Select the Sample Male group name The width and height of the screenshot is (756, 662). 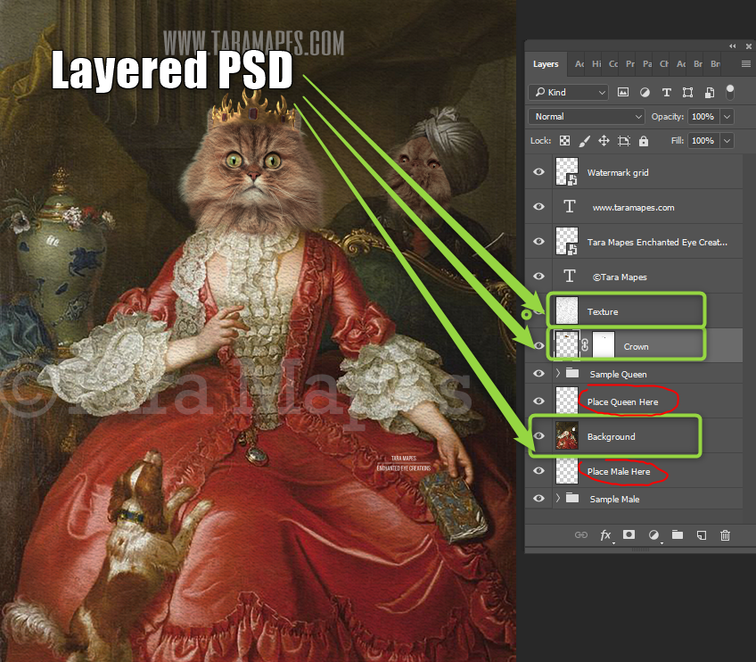point(615,499)
